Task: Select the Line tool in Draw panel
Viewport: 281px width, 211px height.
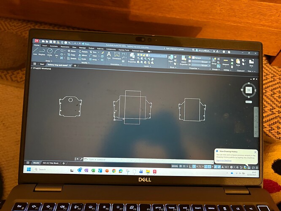Action: (x=35, y=51)
